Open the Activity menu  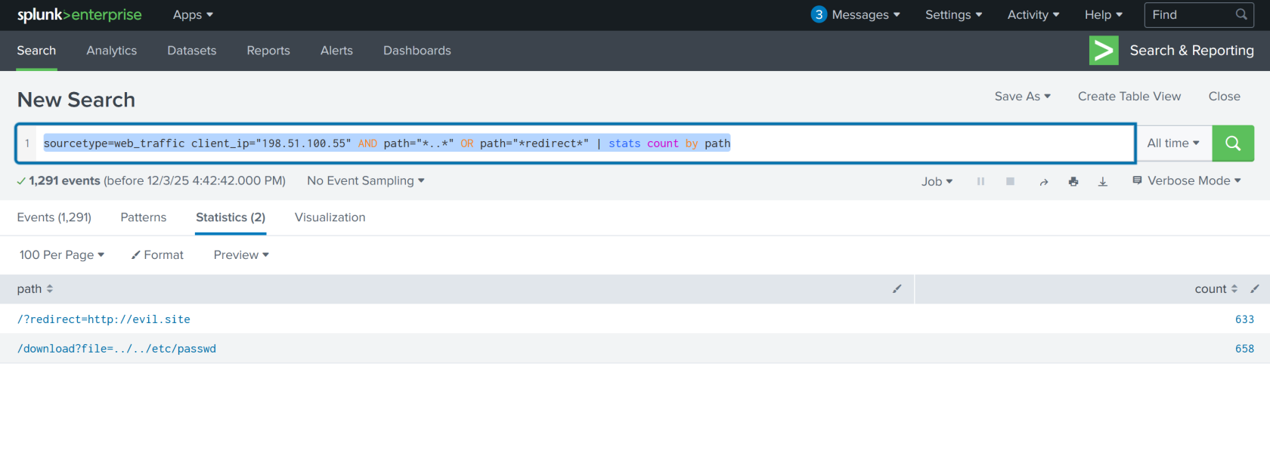(x=1033, y=15)
